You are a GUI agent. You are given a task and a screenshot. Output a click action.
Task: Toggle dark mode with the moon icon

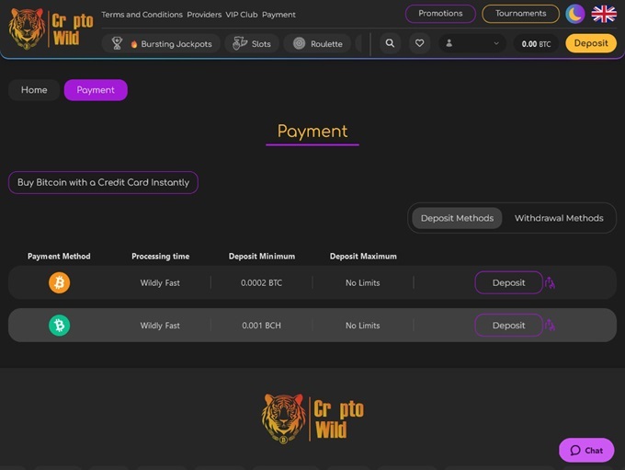[574, 14]
